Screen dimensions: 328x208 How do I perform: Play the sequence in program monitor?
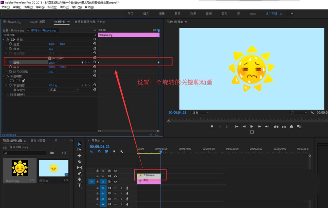[252, 126]
